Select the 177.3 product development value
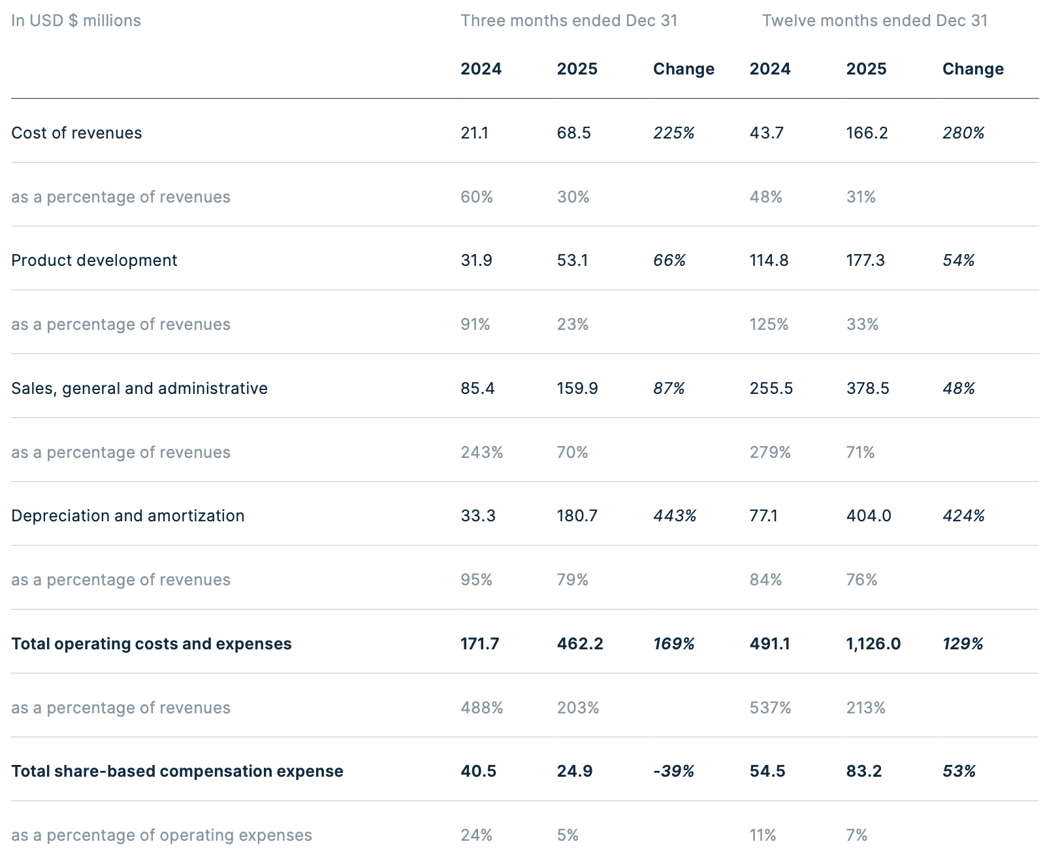Screen dimensions: 1045x861 [865, 260]
